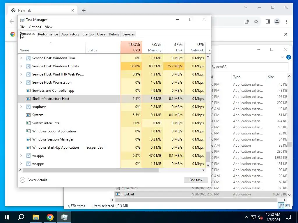Switch to the Performance tab
Image resolution: width=298 pixels, height=223 pixels.
tap(48, 34)
